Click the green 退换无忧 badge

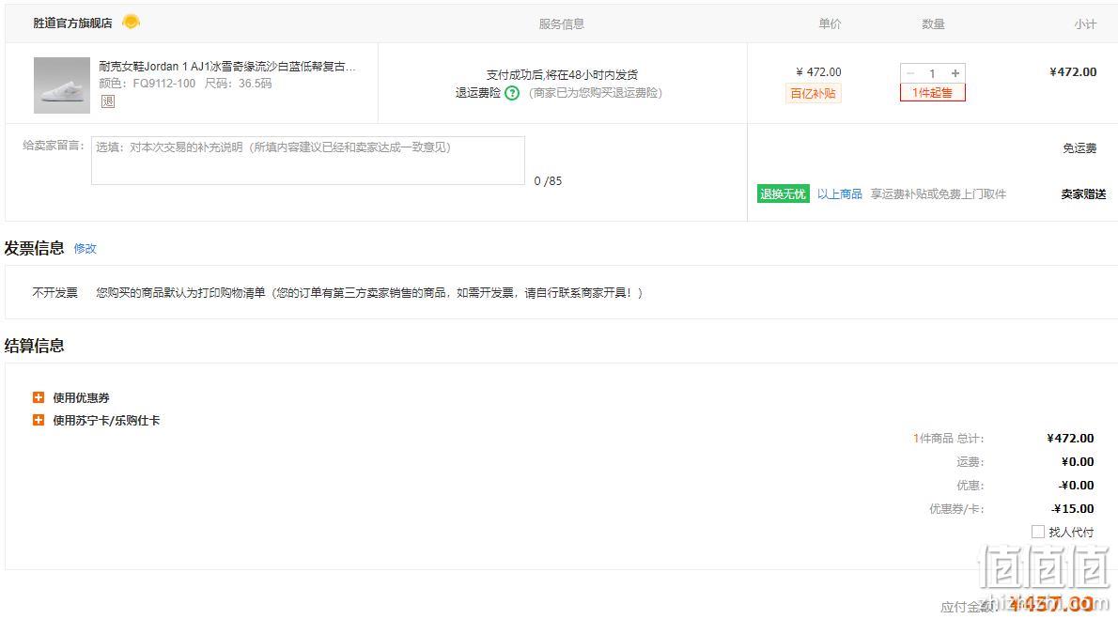(783, 194)
